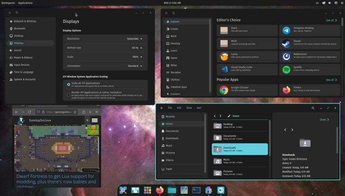Click the GamingOnLinux hamburger menu icon
345x196 pixels.
click(95, 120)
